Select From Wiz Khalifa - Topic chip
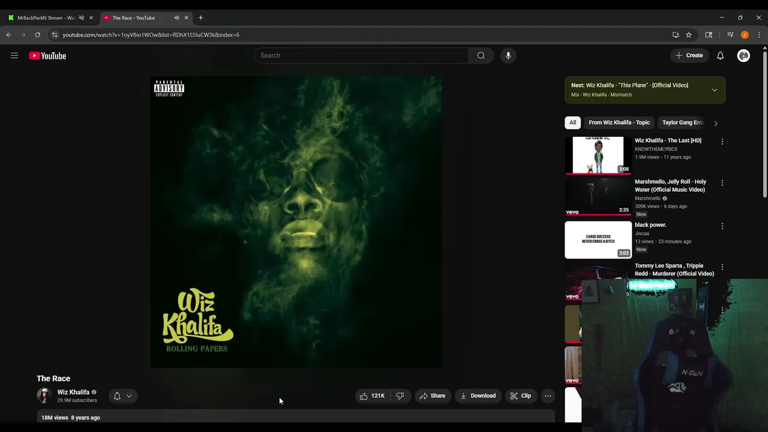 click(x=619, y=122)
